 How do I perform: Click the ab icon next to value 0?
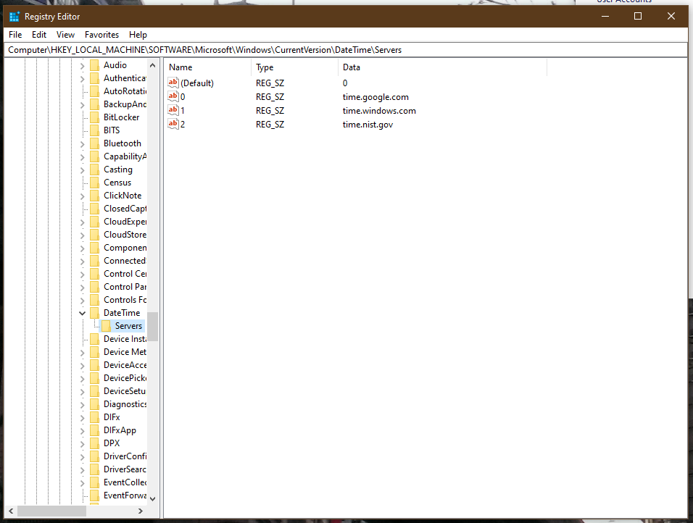[173, 96]
